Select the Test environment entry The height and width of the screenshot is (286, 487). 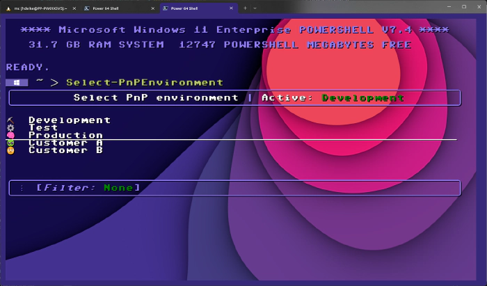[x=42, y=128]
